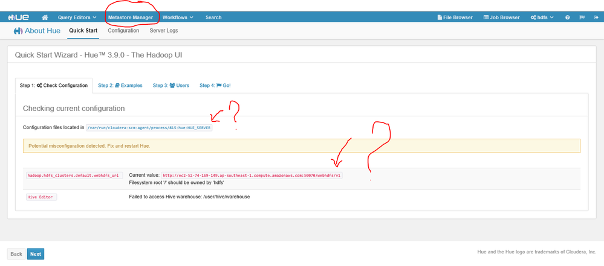Click the configuration files path /var/run/cloudera-scm-agent
This screenshot has width=604, height=266.
149,128
